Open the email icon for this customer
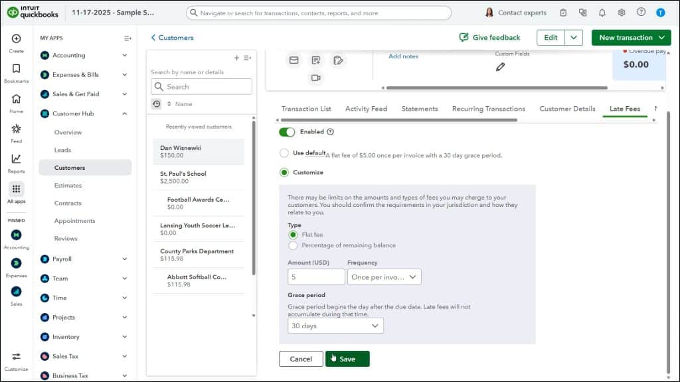The image size is (680, 382). [293, 60]
